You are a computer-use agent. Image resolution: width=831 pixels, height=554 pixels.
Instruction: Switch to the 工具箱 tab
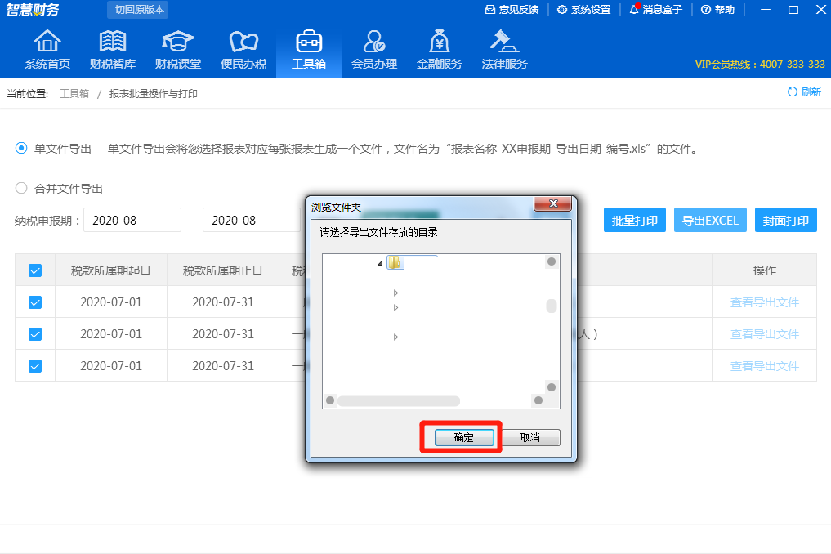pyautogui.click(x=308, y=47)
